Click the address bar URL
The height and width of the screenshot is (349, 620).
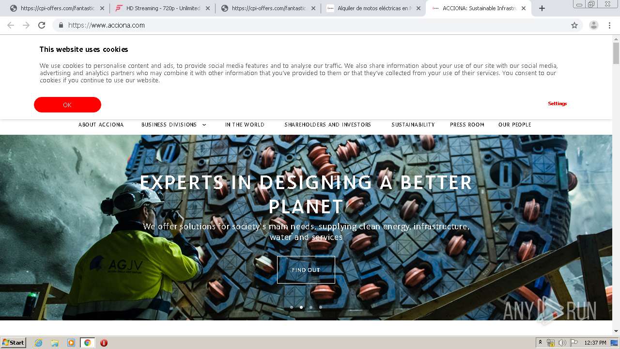click(x=107, y=25)
